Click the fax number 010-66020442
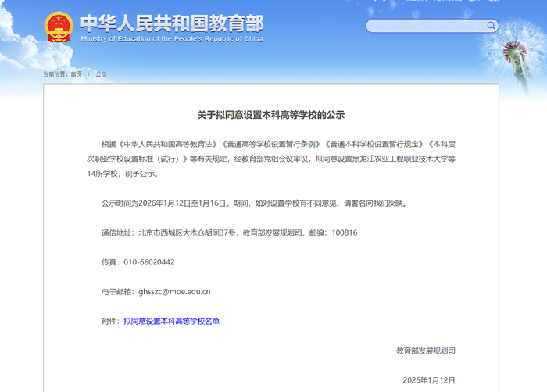 point(149,262)
